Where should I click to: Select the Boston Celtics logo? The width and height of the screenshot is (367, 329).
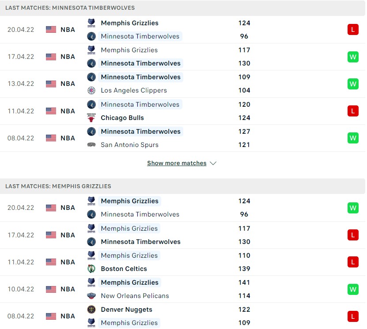91,269
